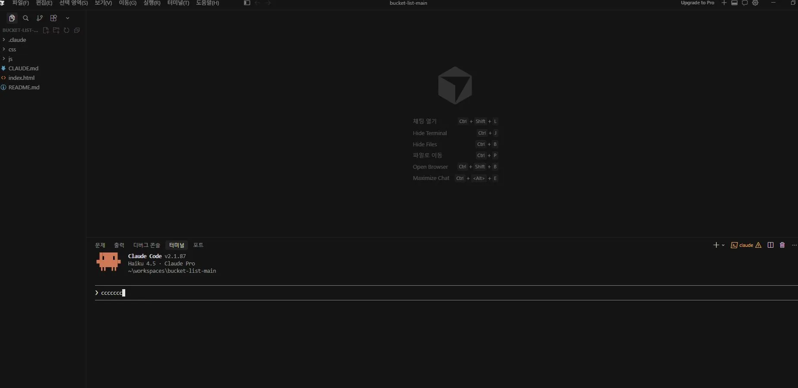Toggle the bottom panel layout icon
Screen dimensions: 798x388
[x=734, y=3]
